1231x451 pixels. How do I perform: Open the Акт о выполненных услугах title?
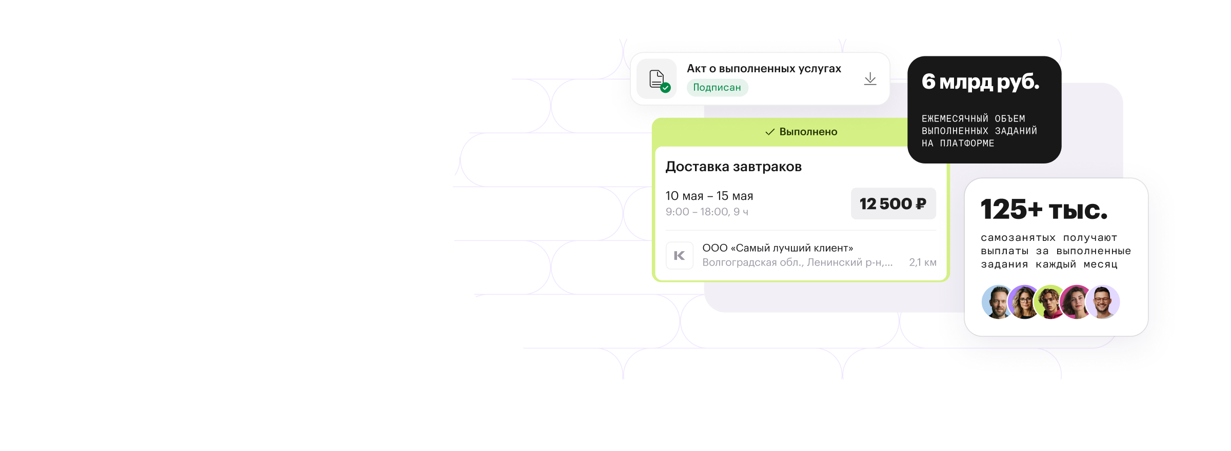[764, 69]
